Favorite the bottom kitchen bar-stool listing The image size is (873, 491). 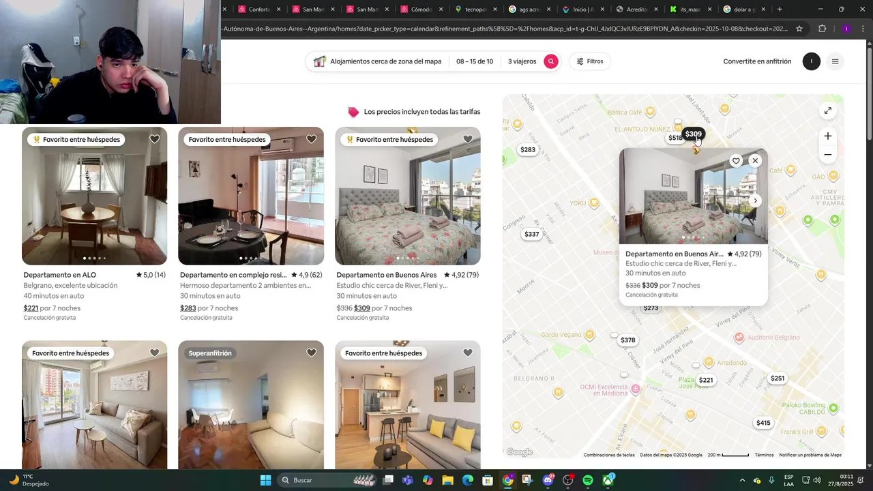pyautogui.click(x=468, y=353)
